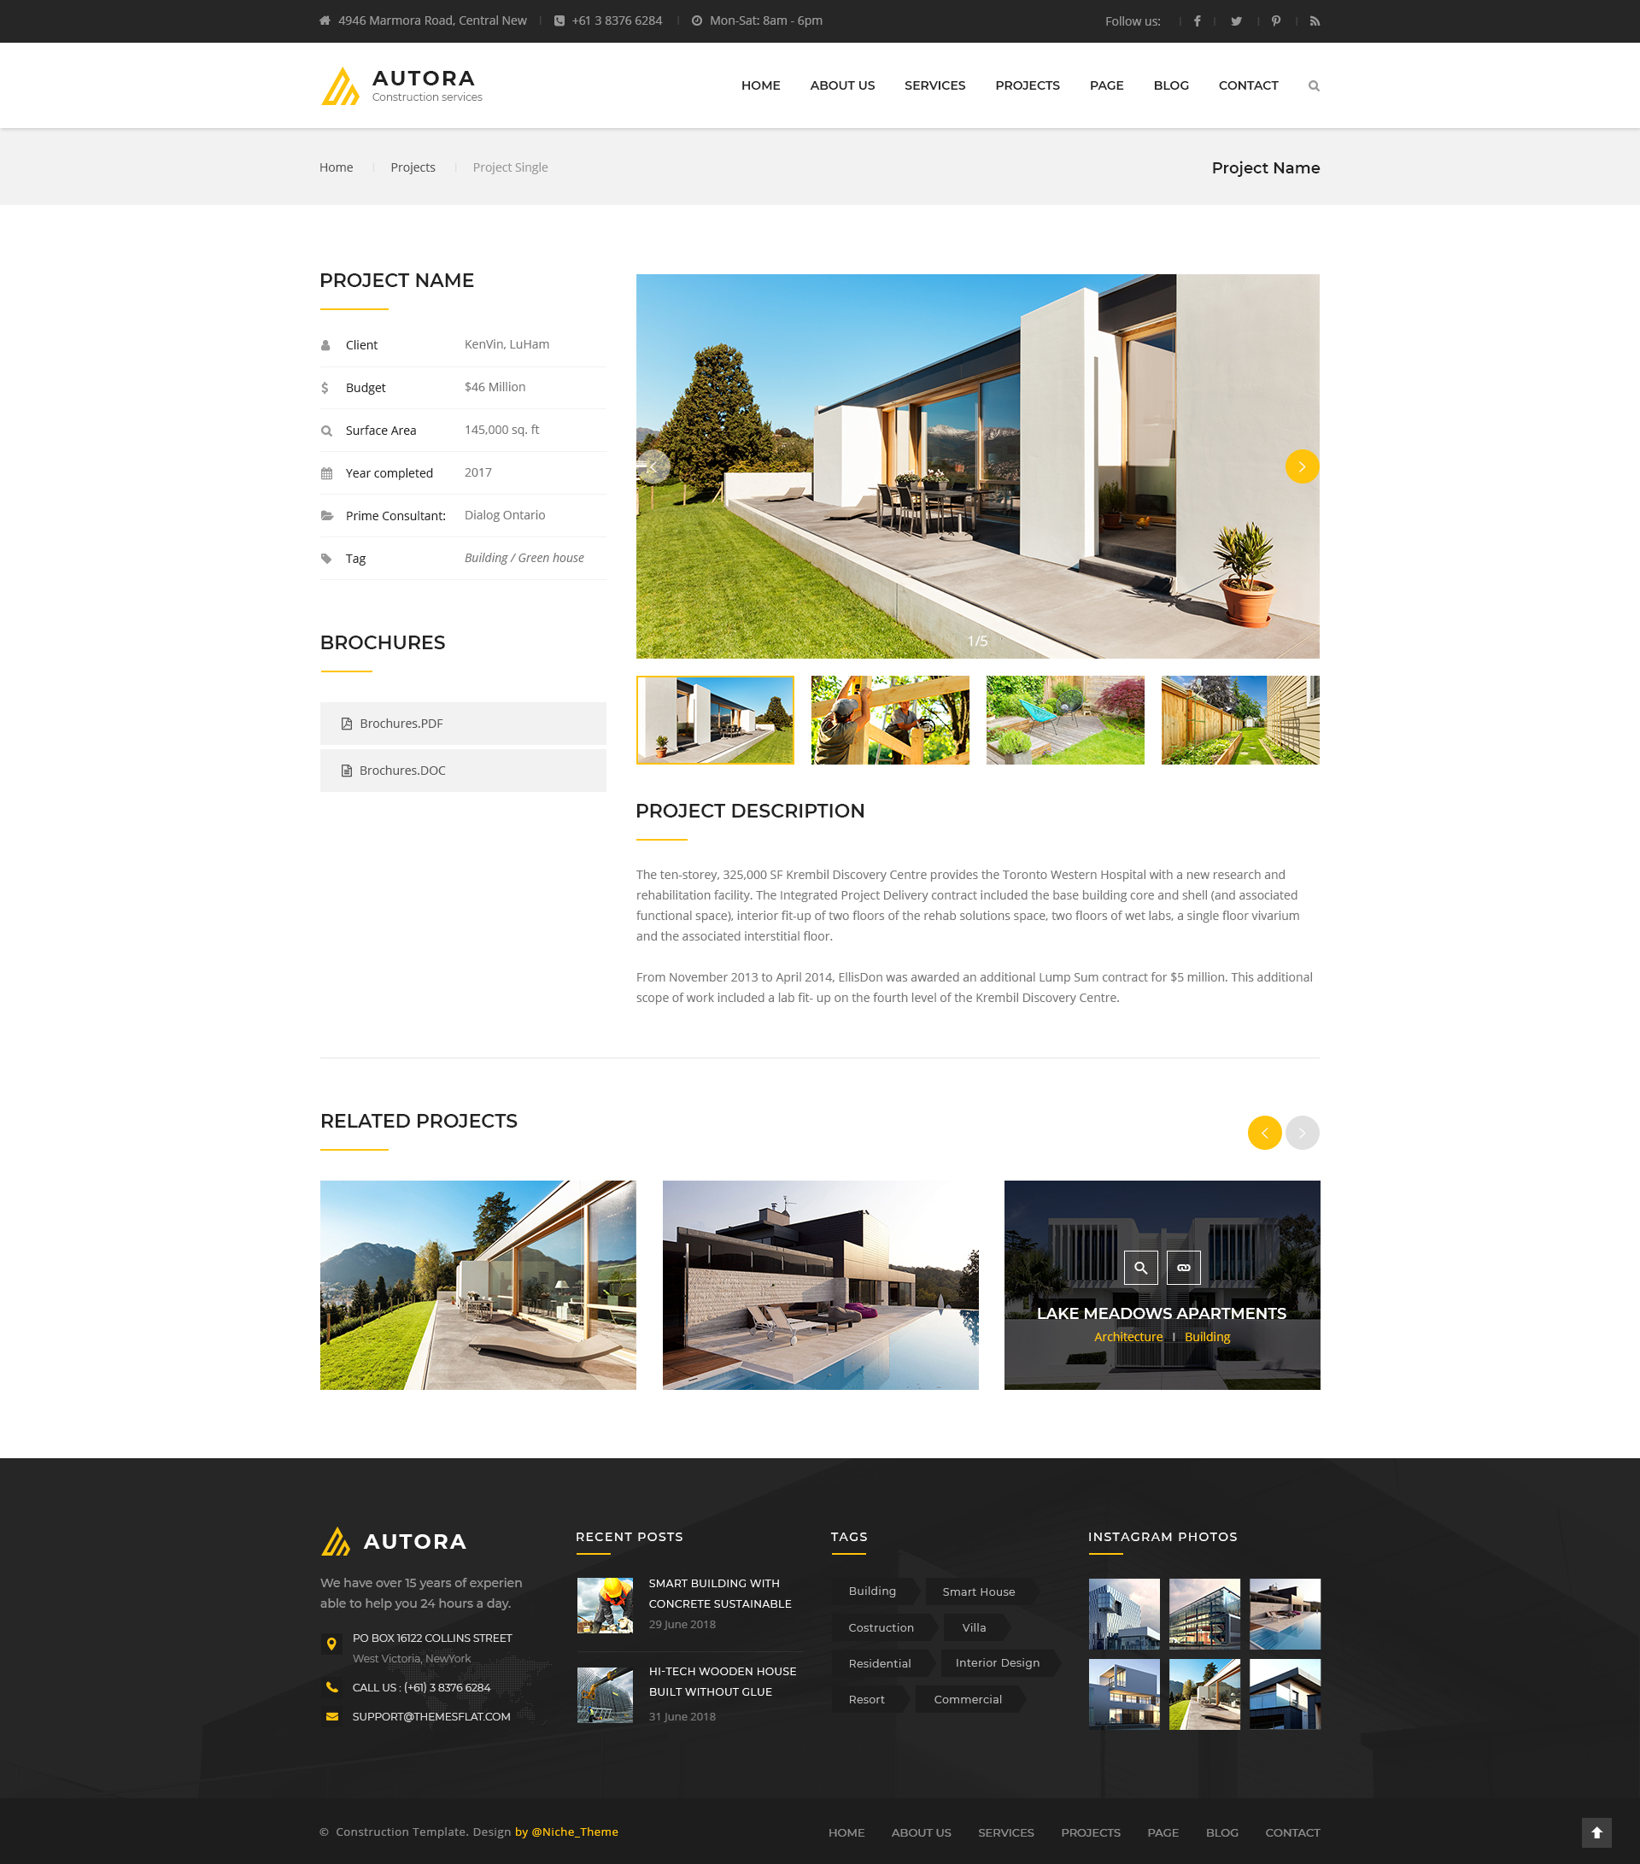Select the BLOG navigation tab

[x=1168, y=85]
